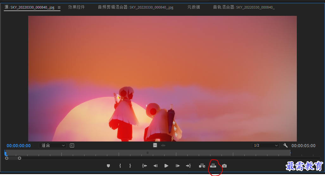Click the bracketed icon beside the zoom dropdown

point(72,146)
